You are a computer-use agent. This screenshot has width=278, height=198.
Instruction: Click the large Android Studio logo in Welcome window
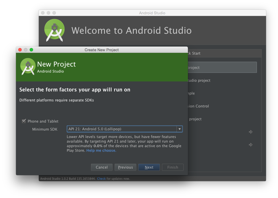coord(54,30)
